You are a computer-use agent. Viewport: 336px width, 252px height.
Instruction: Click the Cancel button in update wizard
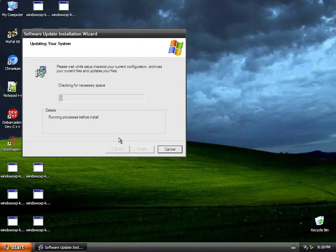click(170, 149)
